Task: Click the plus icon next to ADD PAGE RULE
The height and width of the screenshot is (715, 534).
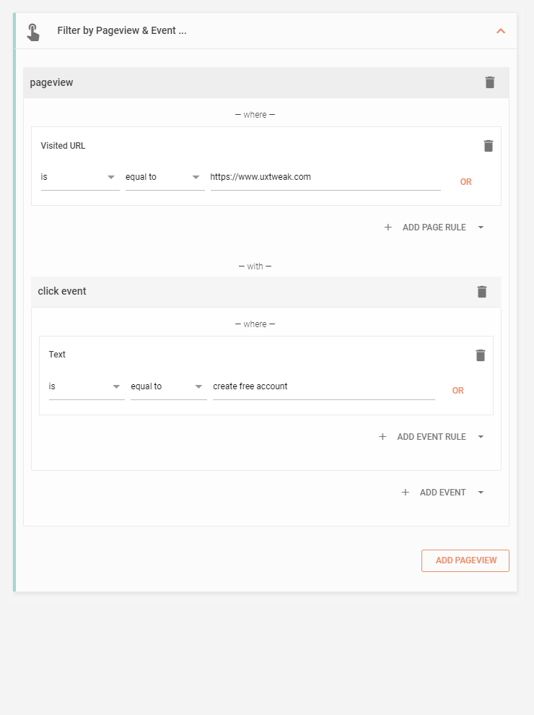Action: 388,227
